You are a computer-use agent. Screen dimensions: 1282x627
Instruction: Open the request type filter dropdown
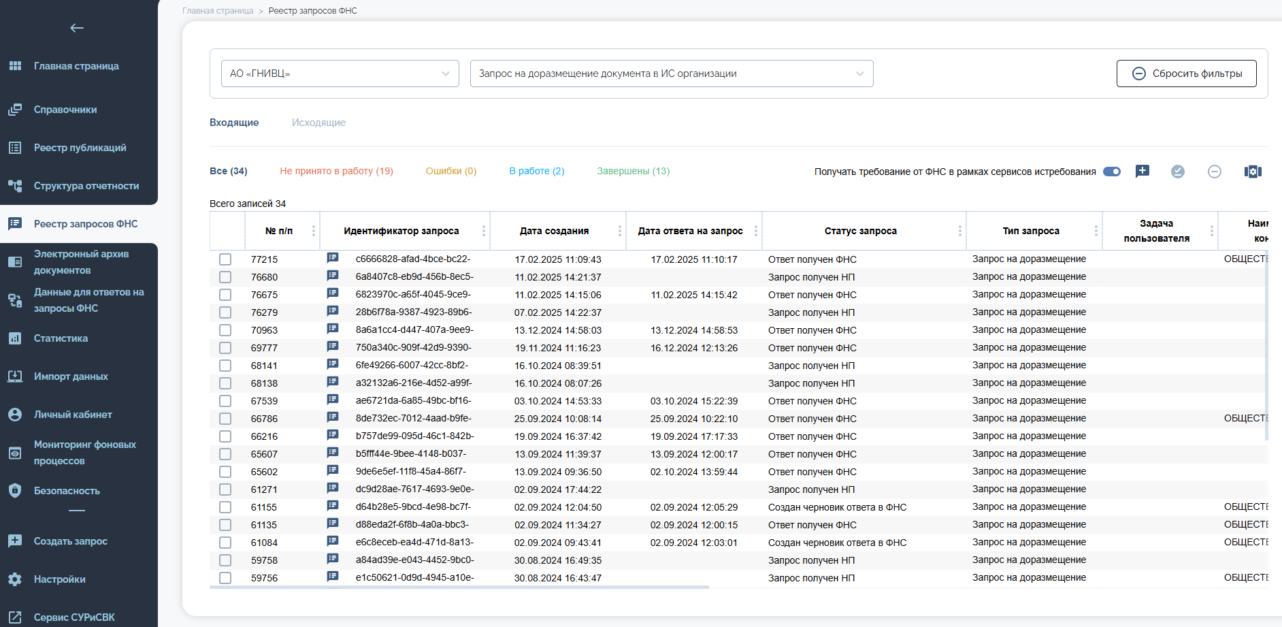click(672, 74)
